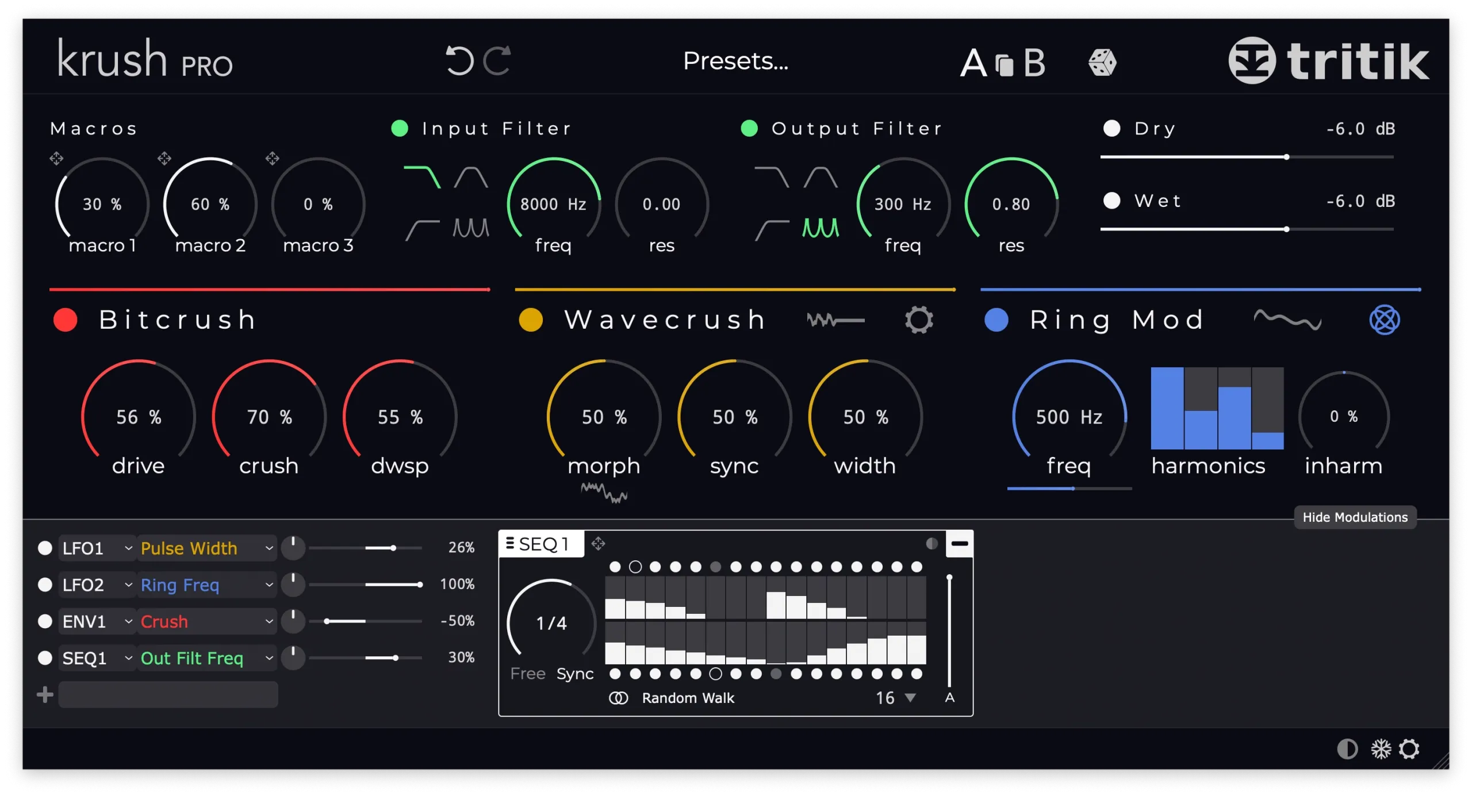Click the undo arrow icon
The height and width of the screenshot is (796, 1472).
click(x=459, y=60)
